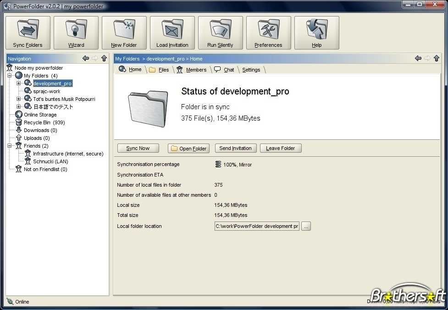Click main panel forward arrow
This screenshot has width=448, height=310.
coord(427,59)
